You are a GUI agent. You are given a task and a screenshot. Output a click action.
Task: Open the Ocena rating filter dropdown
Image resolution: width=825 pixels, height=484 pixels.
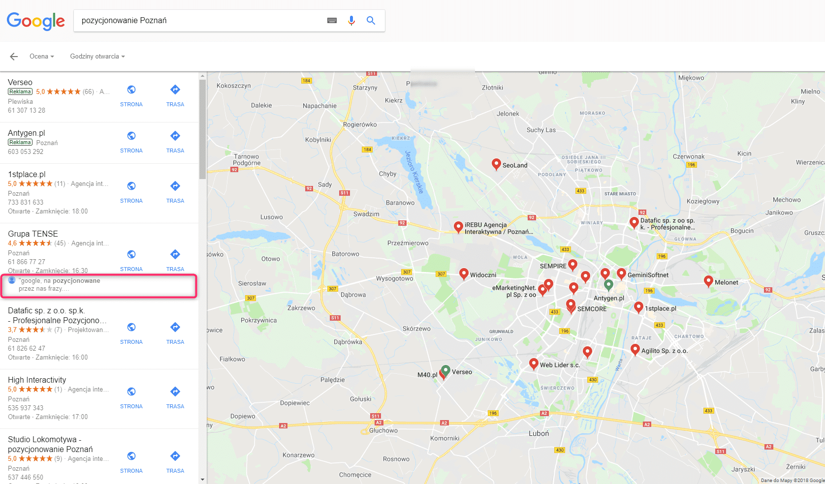pyautogui.click(x=42, y=57)
